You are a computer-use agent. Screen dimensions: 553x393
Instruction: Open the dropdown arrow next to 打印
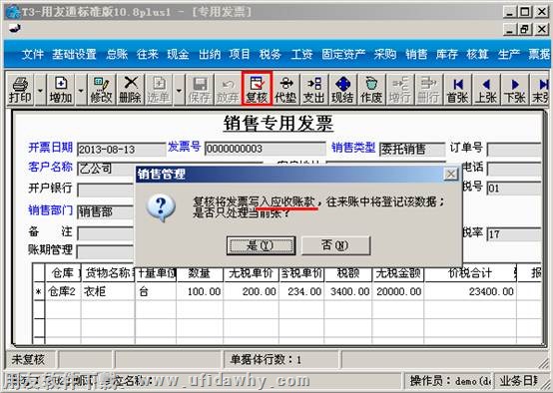click(40, 90)
